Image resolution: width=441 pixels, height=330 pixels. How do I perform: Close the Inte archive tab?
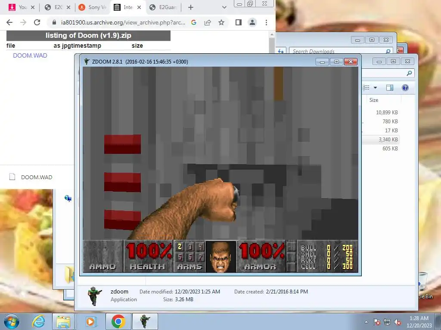[x=139, y=7]
